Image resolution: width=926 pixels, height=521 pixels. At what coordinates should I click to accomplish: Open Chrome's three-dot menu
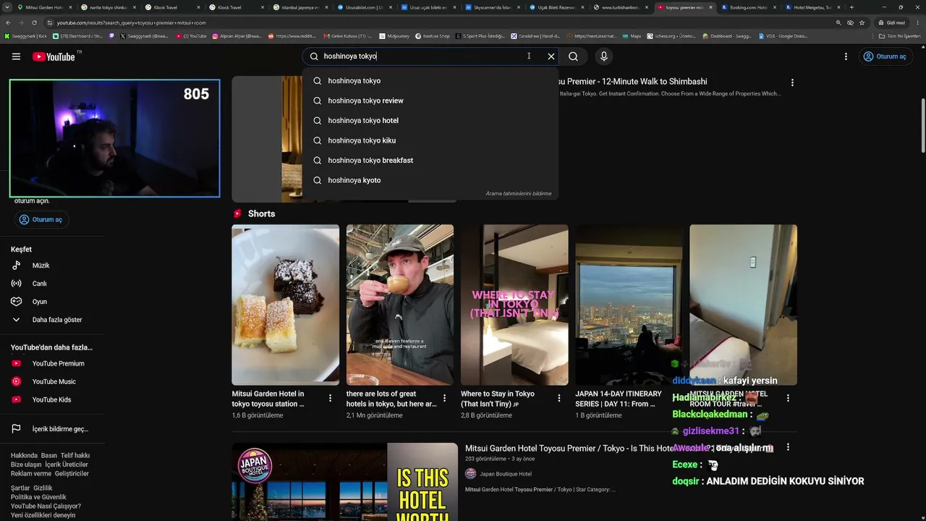917,22
